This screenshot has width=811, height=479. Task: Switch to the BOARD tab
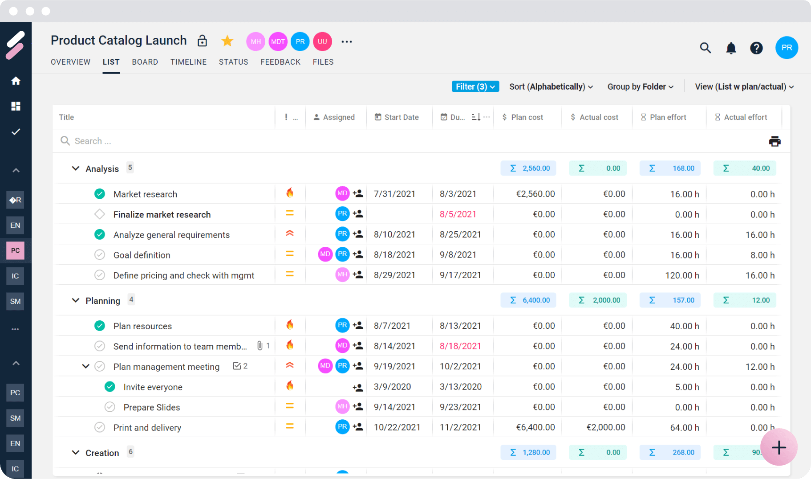click(x=145, y=62)
